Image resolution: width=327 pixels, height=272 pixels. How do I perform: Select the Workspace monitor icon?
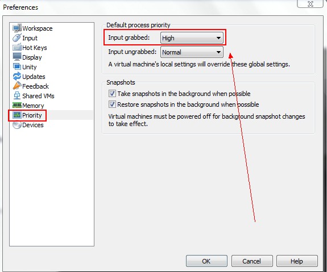pyautogui.click(x=17, y=28)
